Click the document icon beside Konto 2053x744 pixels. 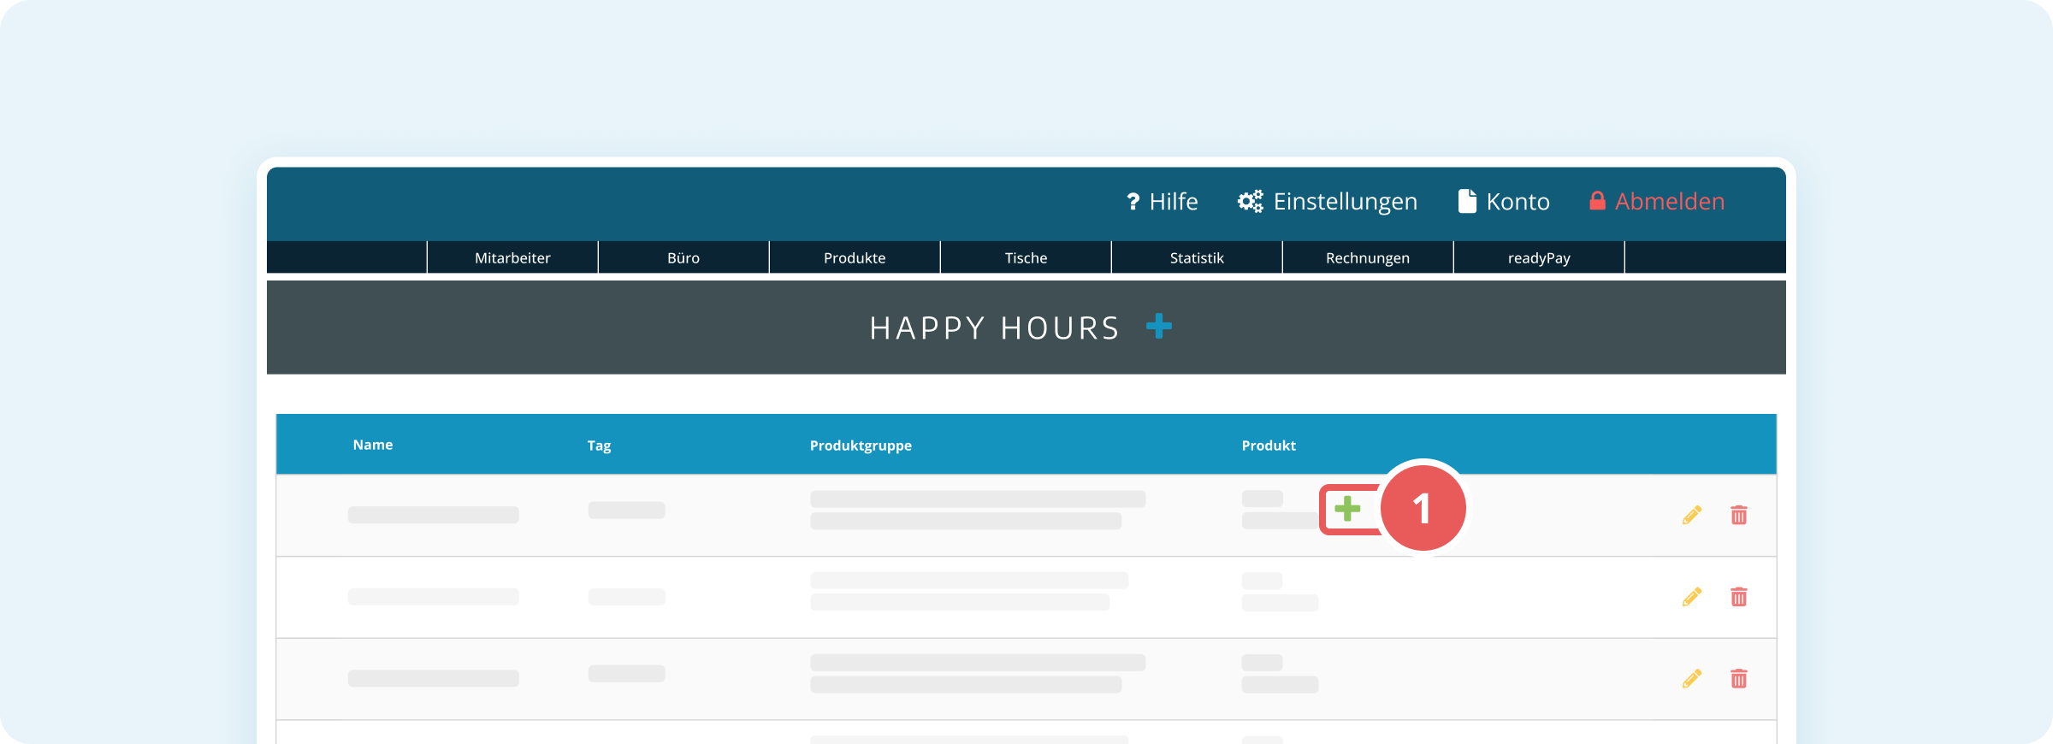pyautogui.click(x=1467, y=201)
